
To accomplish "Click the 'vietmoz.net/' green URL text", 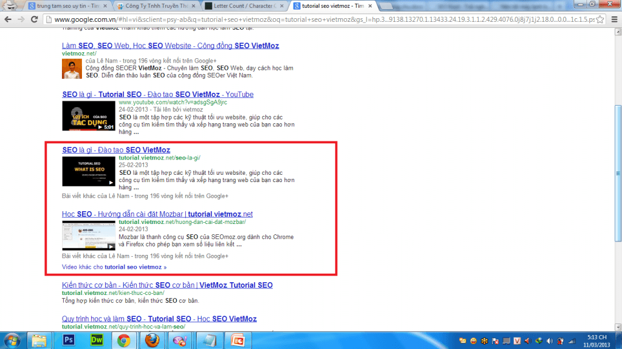I will pos(79,53).
